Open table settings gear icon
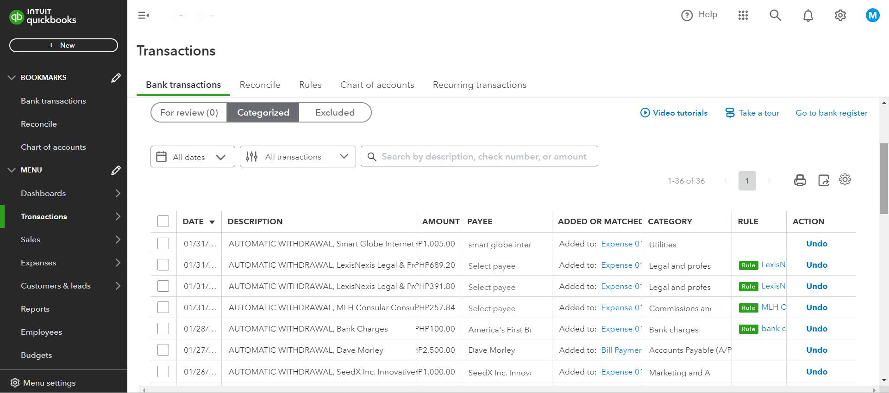The image size is (889, 393). [x=845, y=180]
